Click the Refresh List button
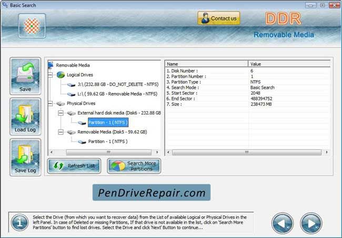This screenshot has width=342, height=238. tap(74, 166)
